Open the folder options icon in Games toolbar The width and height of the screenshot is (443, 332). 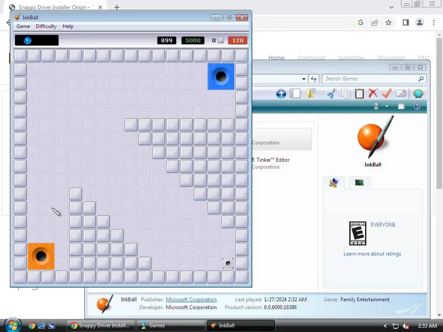tap(311, 93)
